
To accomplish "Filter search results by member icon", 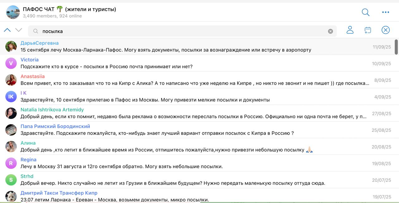I will (x=350, y=30).
